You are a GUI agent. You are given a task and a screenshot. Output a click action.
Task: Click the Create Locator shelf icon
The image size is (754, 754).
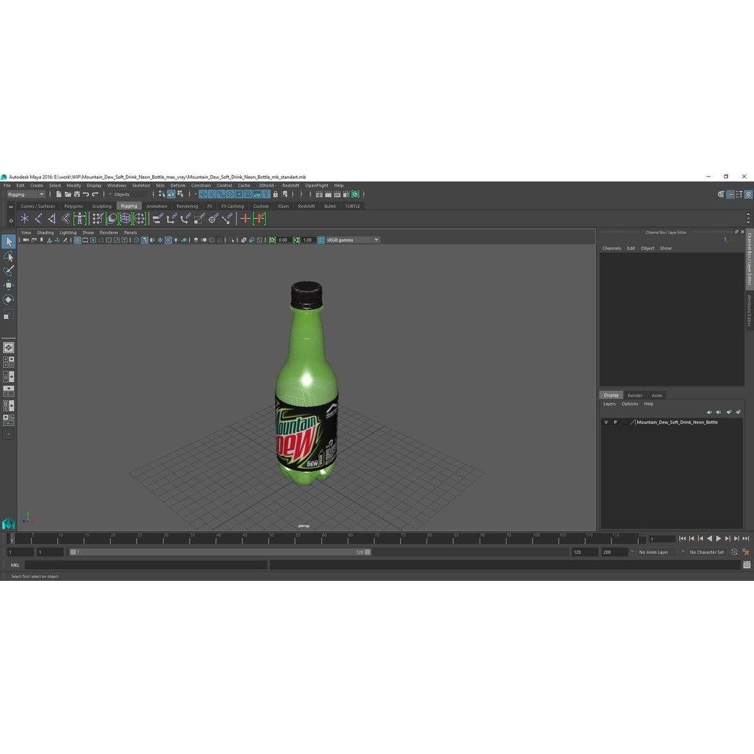coord(24,219)
